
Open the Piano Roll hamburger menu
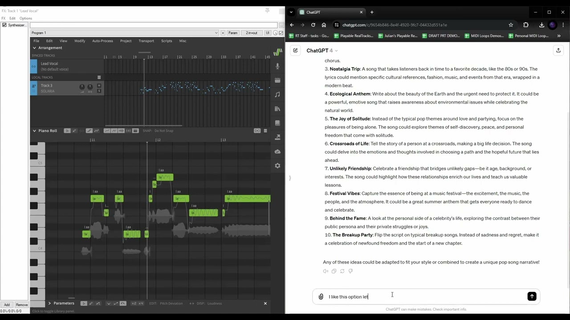[x=265, y=131]
